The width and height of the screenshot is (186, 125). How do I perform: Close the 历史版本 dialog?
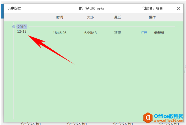click(x=178, y=8)
